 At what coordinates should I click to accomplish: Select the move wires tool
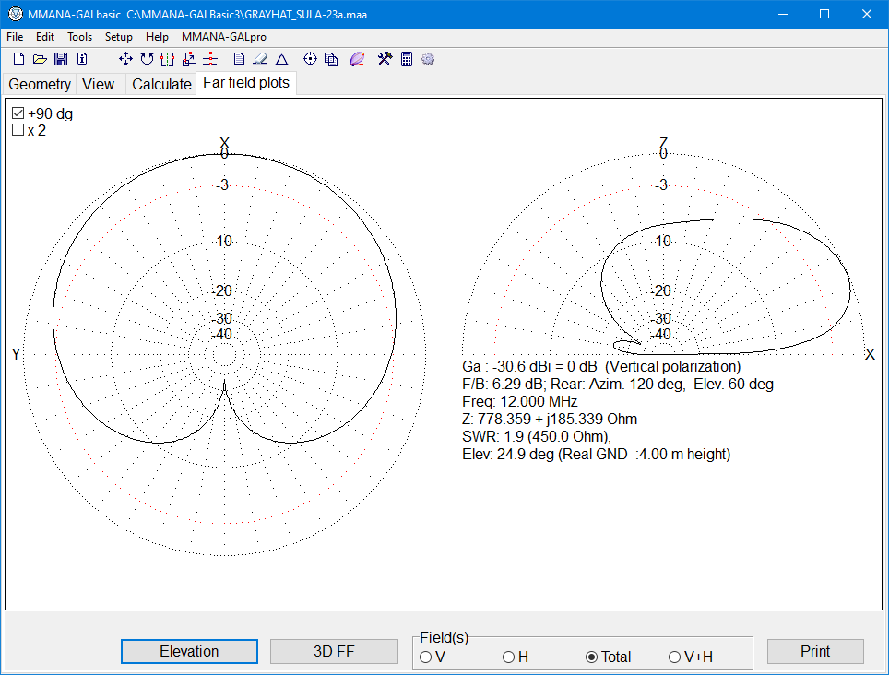click(x=124, y=58)
